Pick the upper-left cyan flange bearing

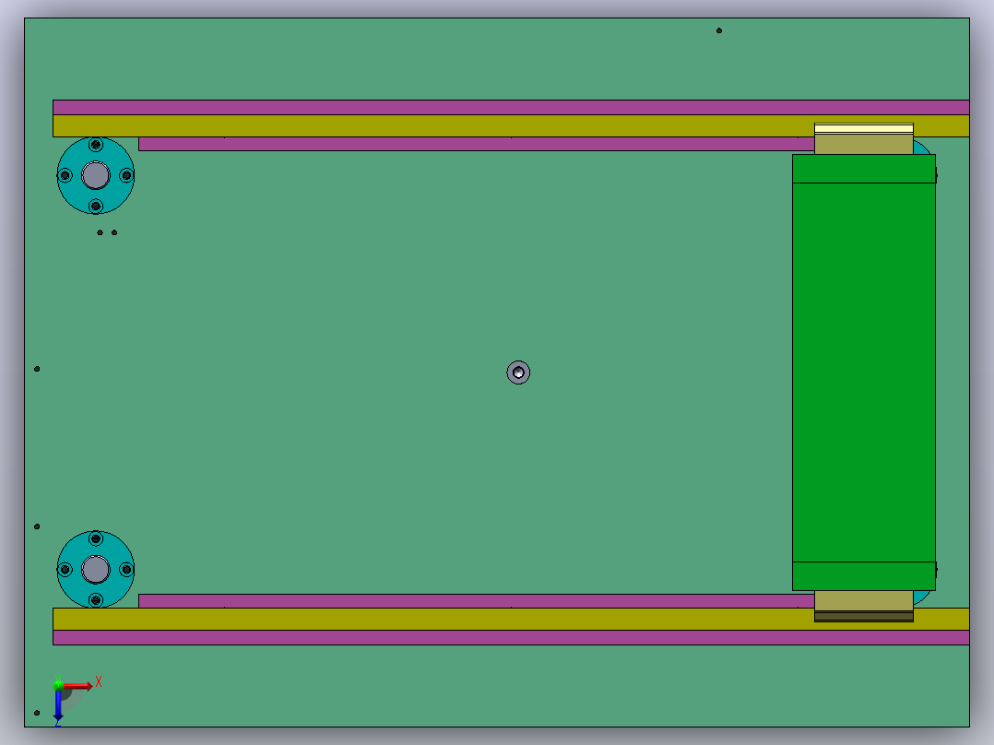point(96,175)
